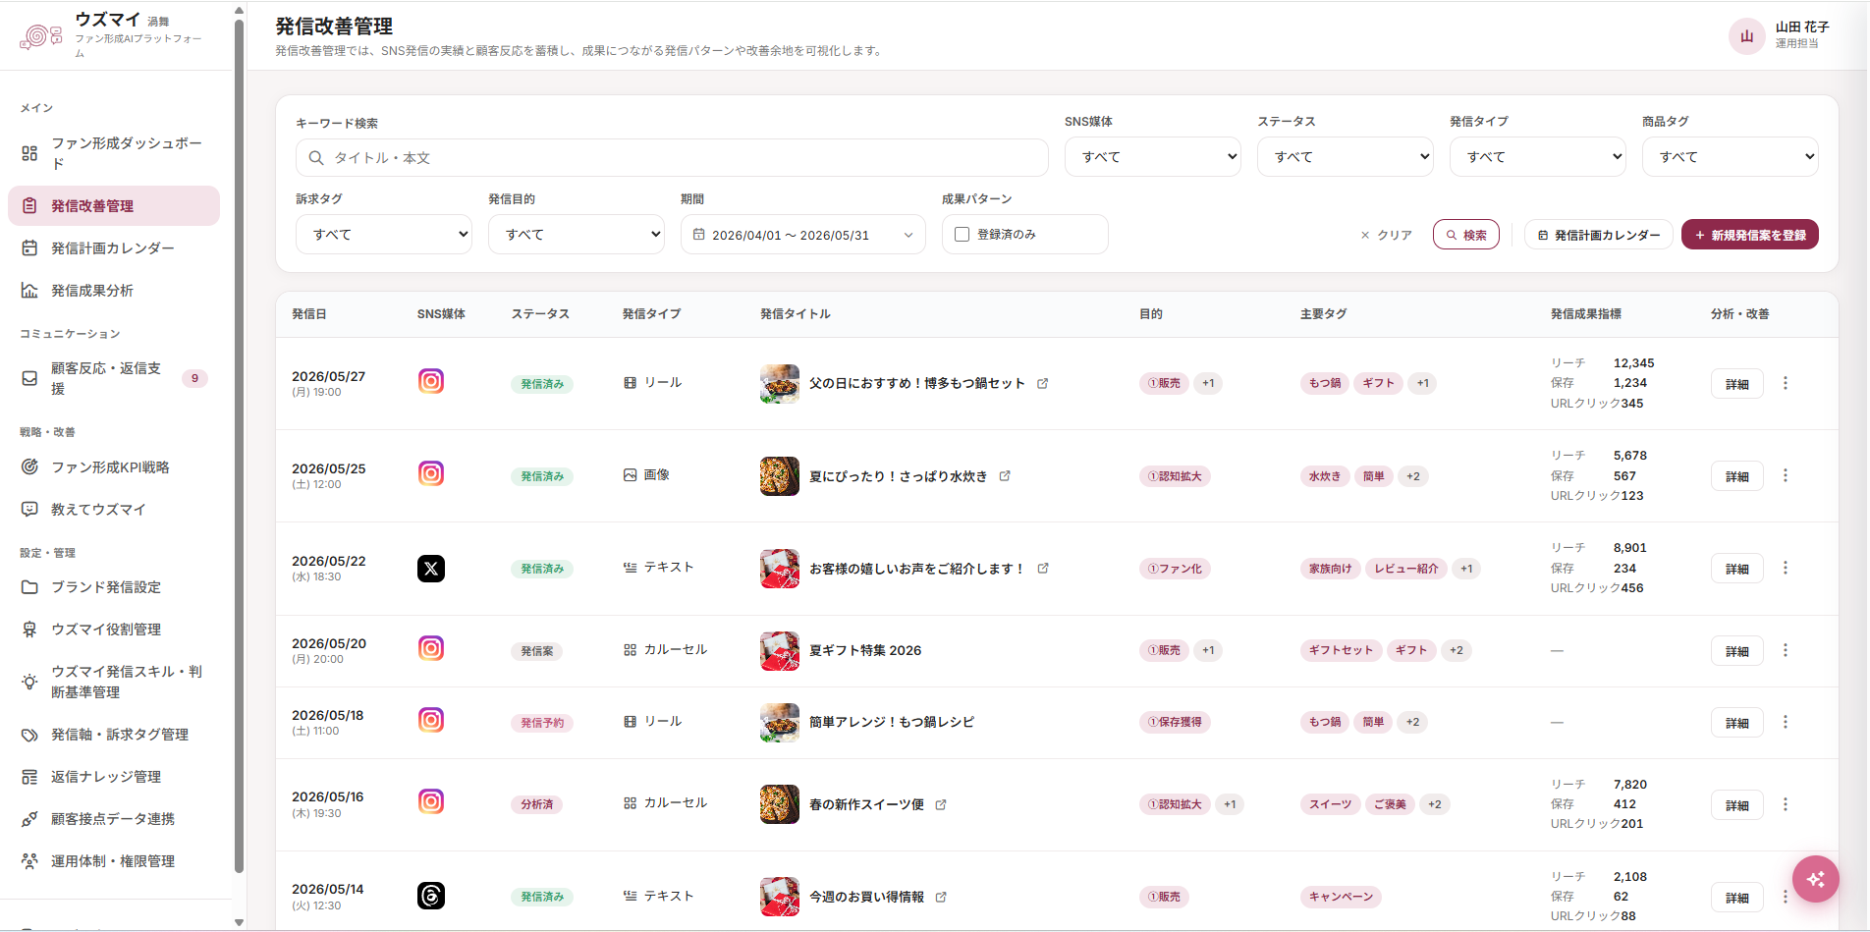Expand the 商品タグ filter dropdown
The image size is (1870, 932).
point(1731,157)
